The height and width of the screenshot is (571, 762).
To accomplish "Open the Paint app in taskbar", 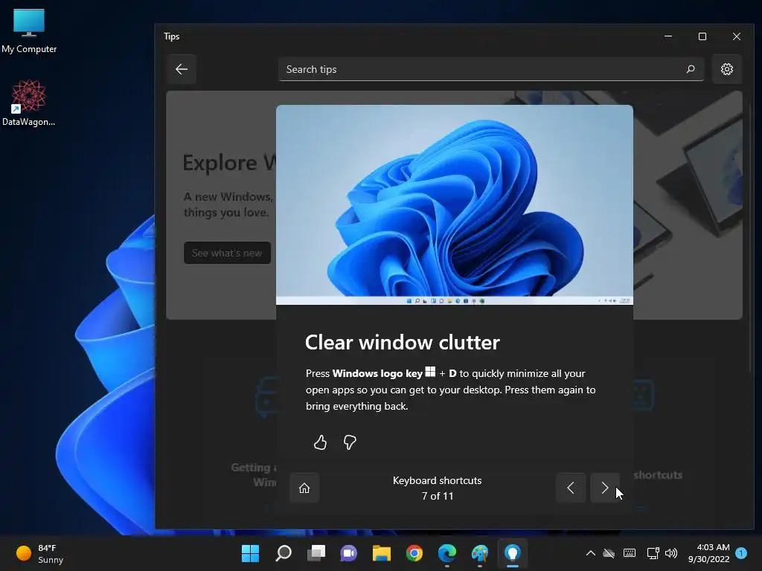I will coord(480,553).
